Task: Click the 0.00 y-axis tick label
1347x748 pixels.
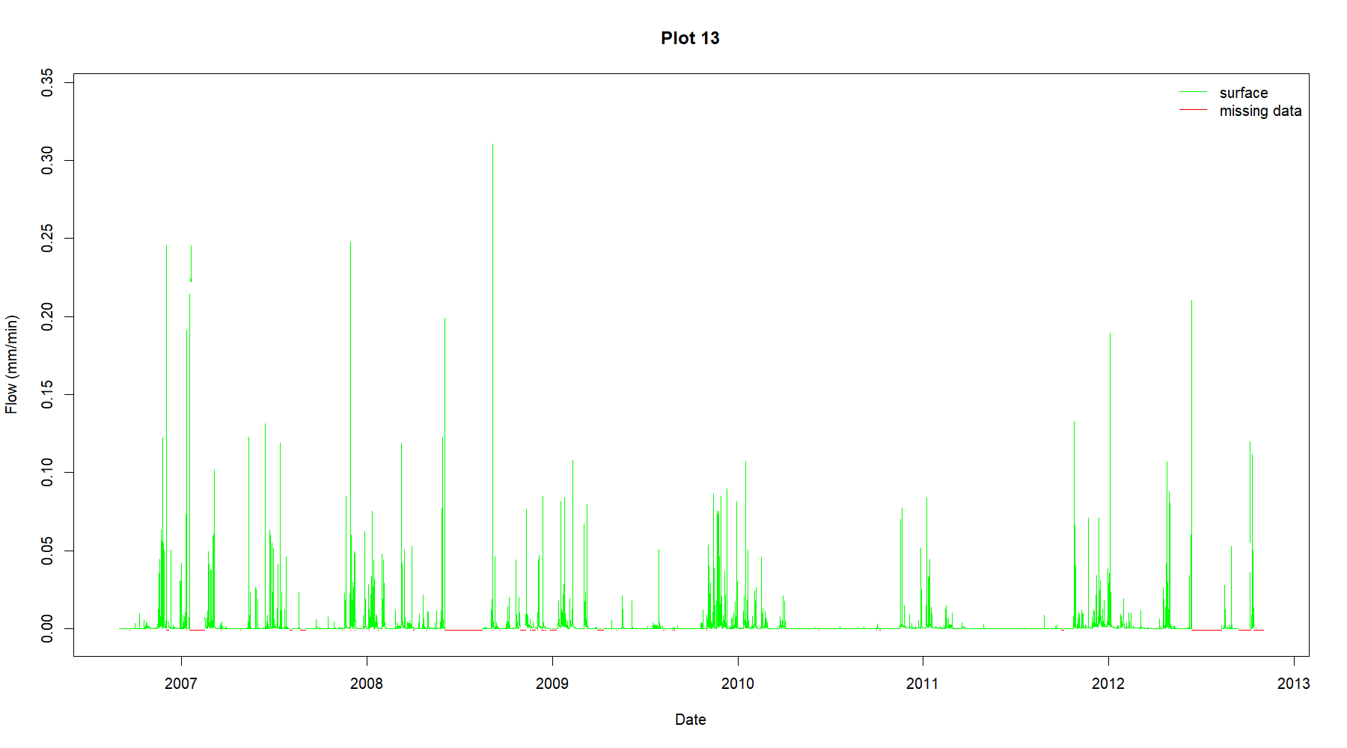Action: coord(47,628)
